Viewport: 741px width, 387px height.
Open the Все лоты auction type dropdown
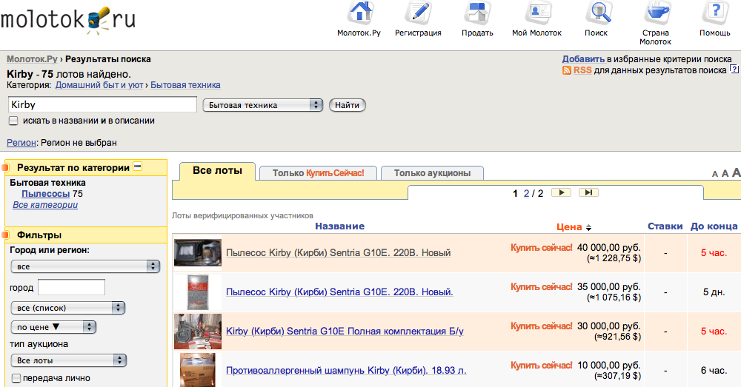click(69, 360)
